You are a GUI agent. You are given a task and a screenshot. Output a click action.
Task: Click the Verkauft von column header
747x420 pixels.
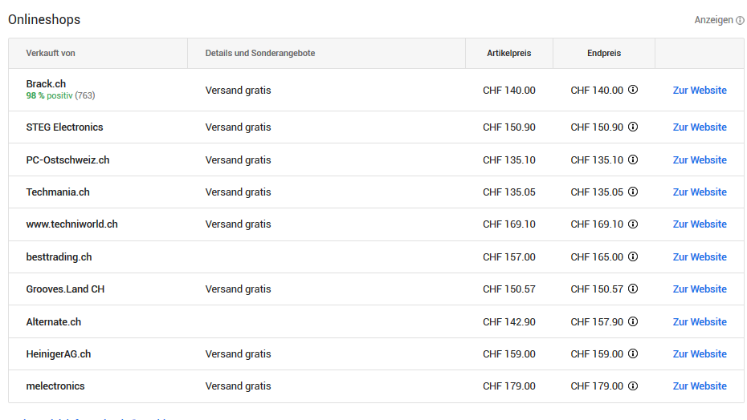(x=51, y=54)
